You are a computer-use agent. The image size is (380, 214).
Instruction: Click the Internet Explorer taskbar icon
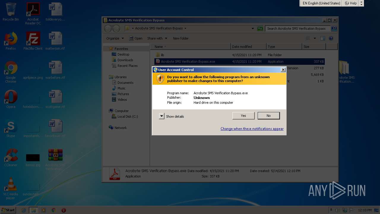click(24, 210)
